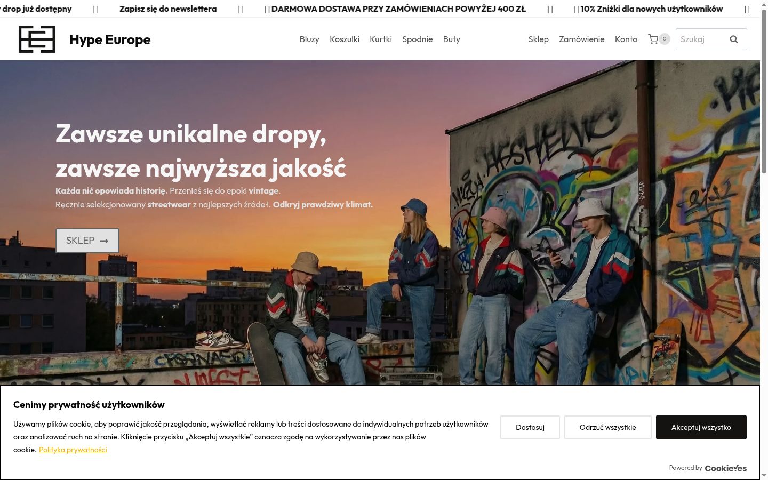Click the Hype Europe logo icon
Screen dimensions: 768x480
37,39
